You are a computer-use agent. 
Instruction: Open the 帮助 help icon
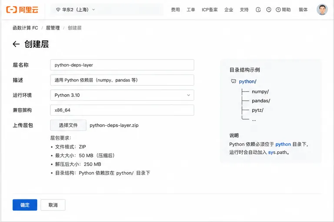pyautogui.click(x=278, y=10)
